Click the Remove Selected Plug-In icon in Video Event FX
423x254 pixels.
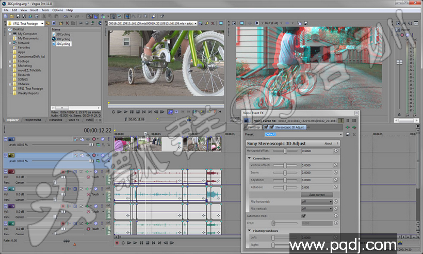354,127
